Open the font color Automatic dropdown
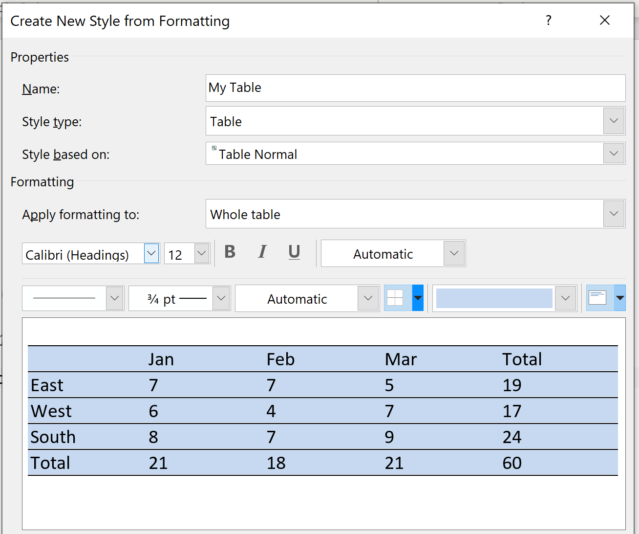Viewport: 639px width, 534px height. [x=454, y=253]
